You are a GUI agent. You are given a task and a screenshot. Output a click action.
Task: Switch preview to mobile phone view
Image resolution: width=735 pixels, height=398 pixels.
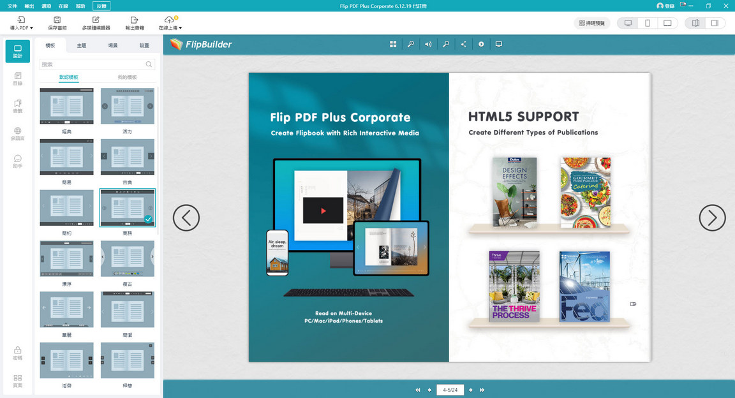point(648,23)
